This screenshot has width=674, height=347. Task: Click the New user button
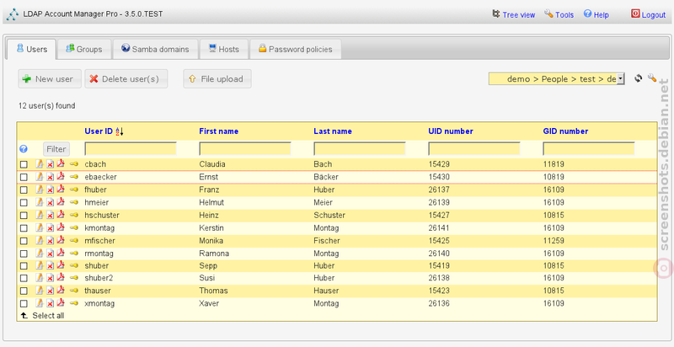(50, 78)
